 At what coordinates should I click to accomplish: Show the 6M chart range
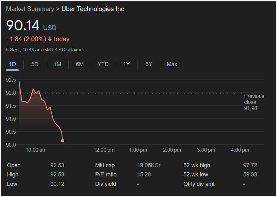tap(80, 64)
